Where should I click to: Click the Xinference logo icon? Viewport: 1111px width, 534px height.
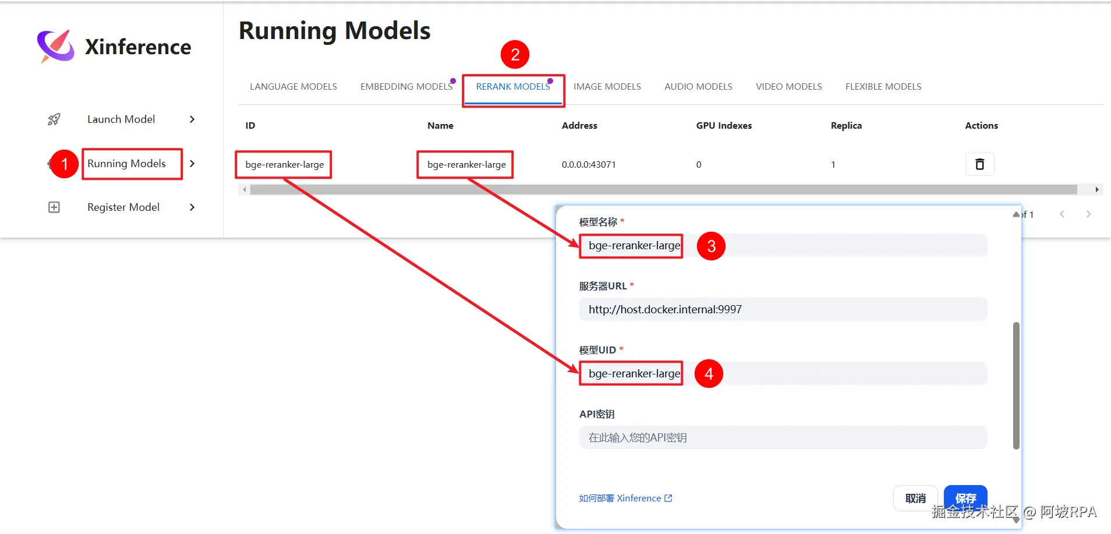point(56,46)
